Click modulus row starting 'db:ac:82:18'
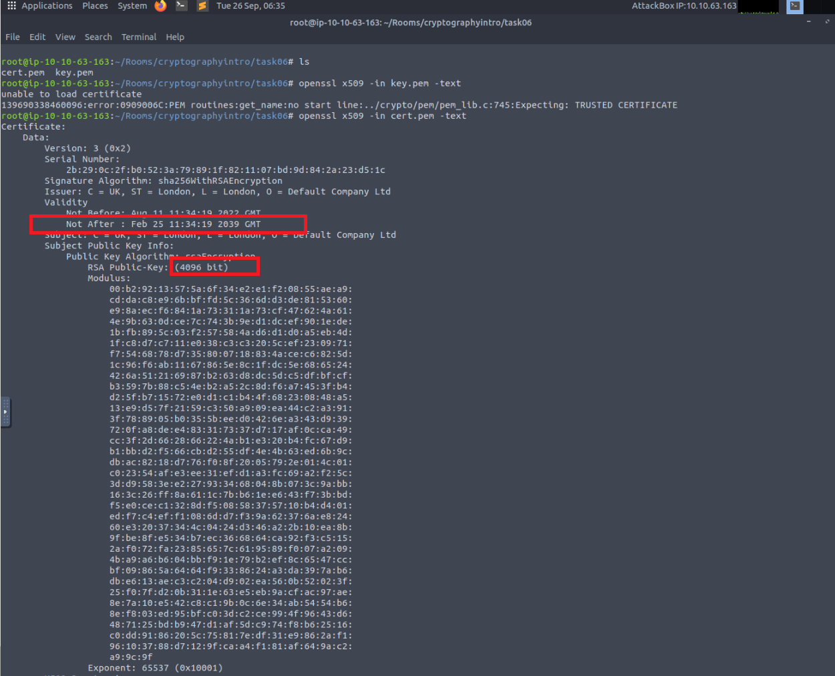The image size is (835, 676). pos(231,462)
